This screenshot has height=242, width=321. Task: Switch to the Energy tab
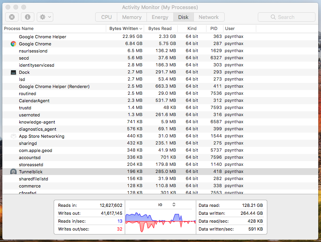click(160, 17)
